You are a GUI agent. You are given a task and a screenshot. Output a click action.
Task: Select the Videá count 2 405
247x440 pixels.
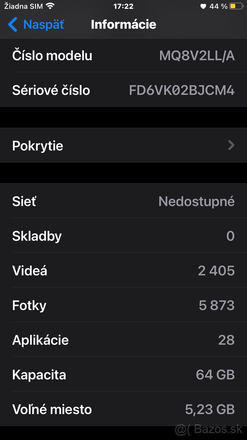(x=216, y=271)
